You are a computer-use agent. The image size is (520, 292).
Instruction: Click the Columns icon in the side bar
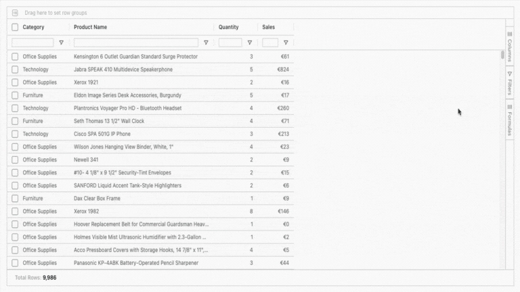coord(509,34)
